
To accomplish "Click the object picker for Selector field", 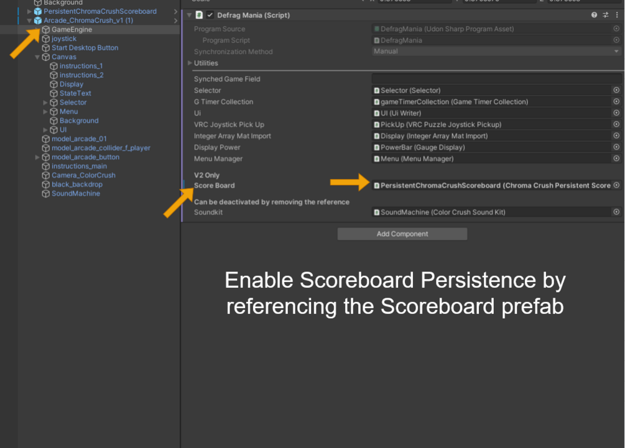I will pos(616,90).
